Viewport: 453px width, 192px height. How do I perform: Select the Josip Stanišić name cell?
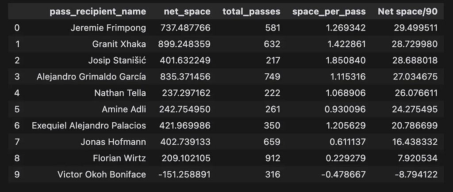click(117, 60)
